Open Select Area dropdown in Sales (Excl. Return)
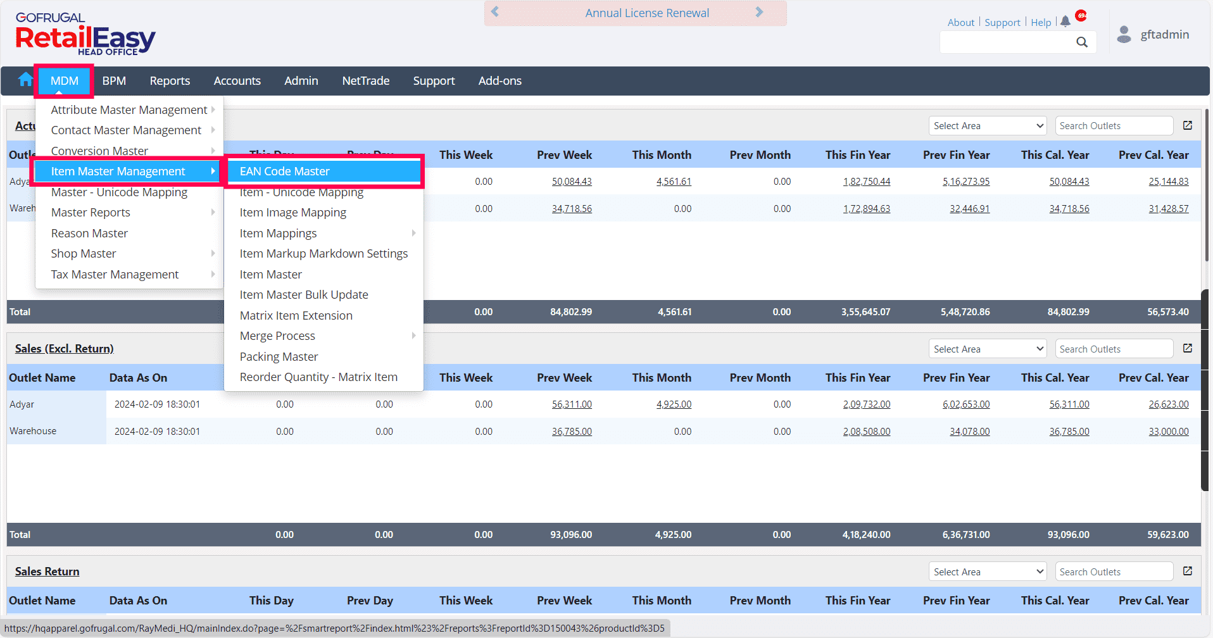 point(988,349)
